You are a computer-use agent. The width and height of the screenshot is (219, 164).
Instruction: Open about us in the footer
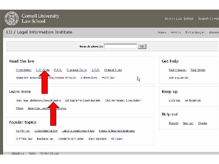click(x=18, y=153)
